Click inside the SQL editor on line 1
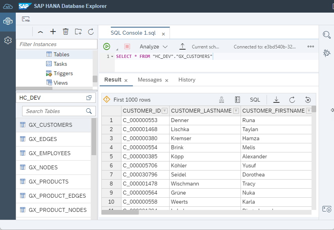 [x=216, y=56]
